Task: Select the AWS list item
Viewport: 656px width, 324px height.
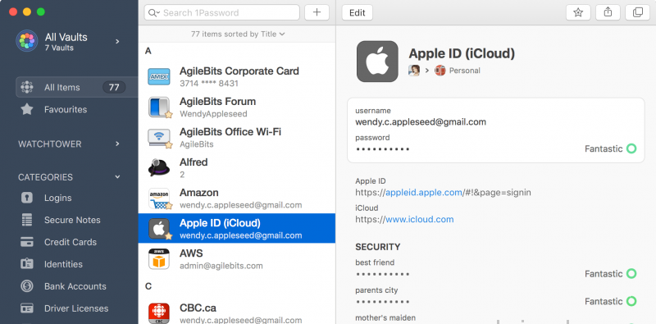Action: [237, 259]
